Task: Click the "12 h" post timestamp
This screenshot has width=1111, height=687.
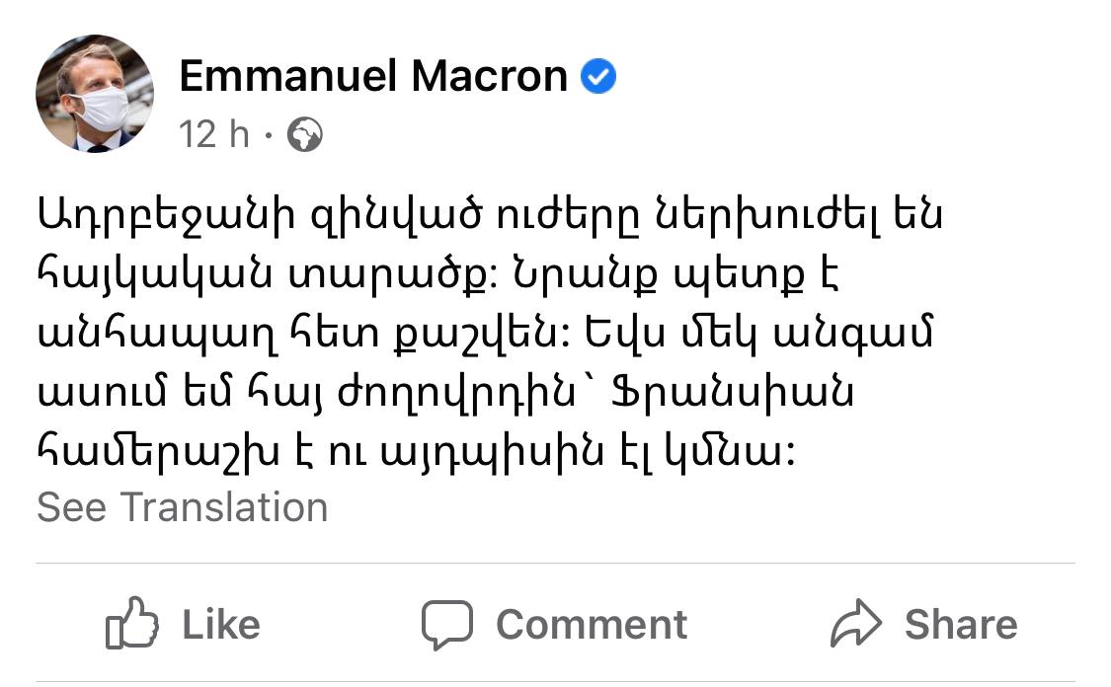Action: (214, 135)
